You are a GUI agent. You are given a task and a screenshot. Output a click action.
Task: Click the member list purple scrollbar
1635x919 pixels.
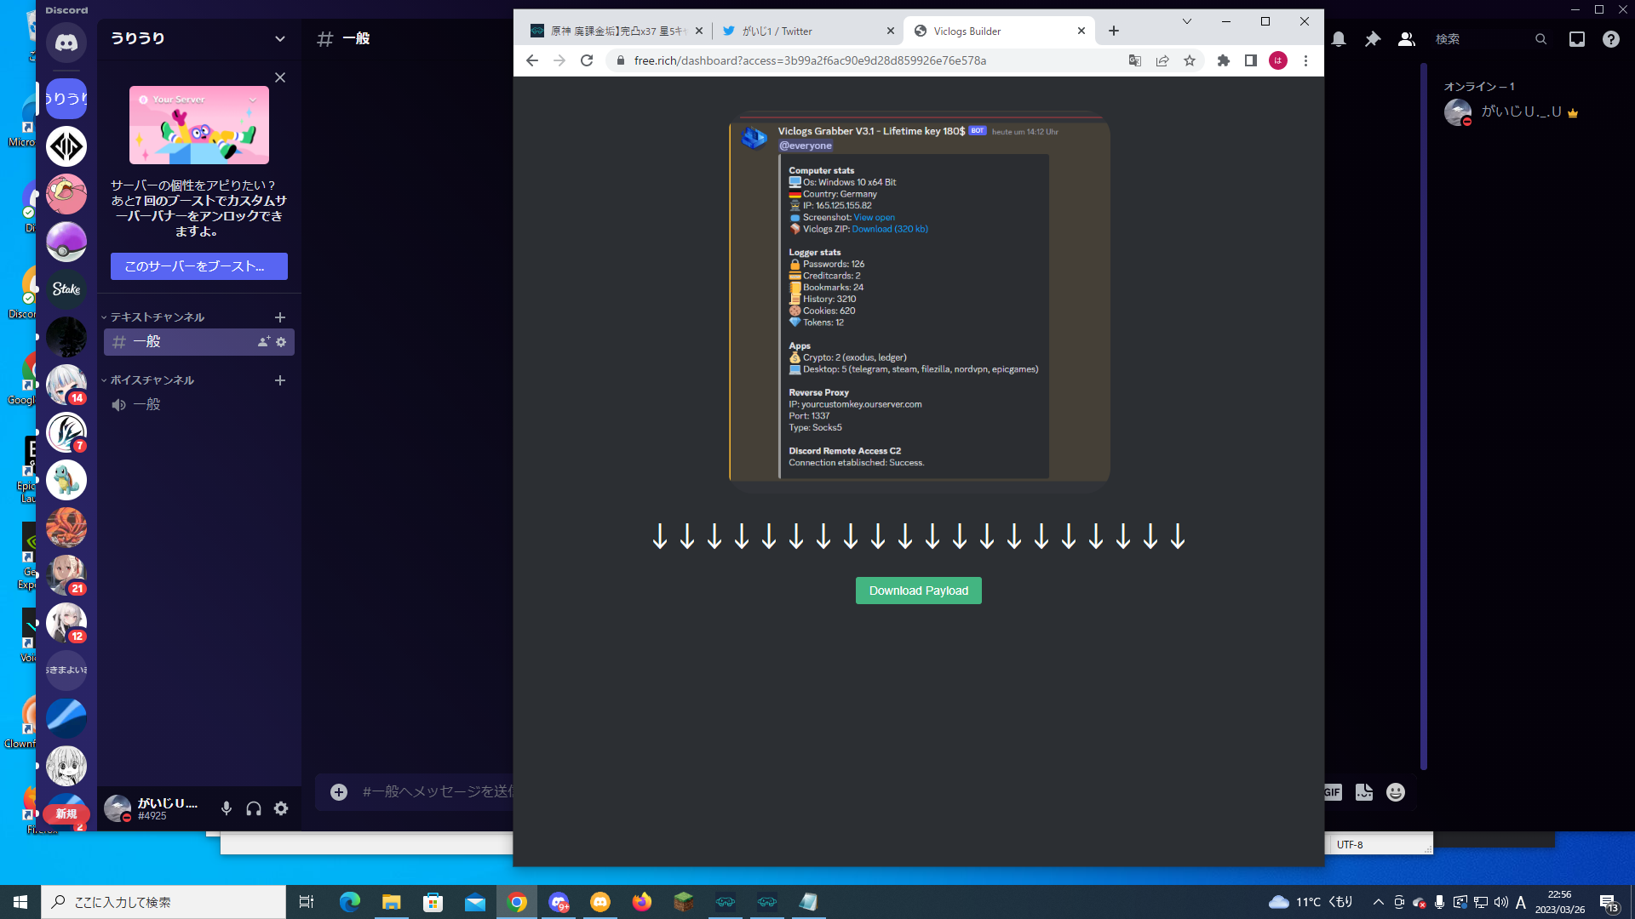pos(1423,417)
